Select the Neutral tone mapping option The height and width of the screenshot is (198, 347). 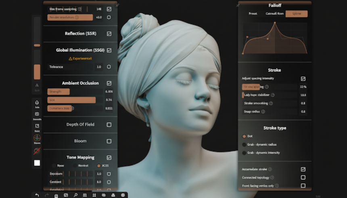pos(81,165)
